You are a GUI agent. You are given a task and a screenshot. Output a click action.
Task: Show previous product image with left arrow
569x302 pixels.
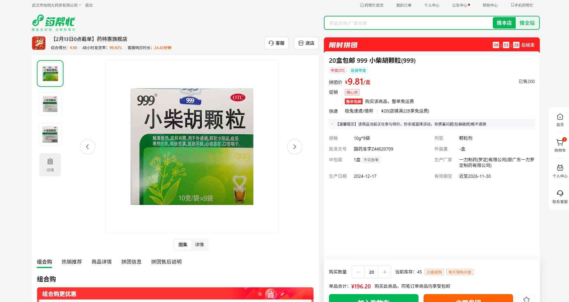[88, 147]
